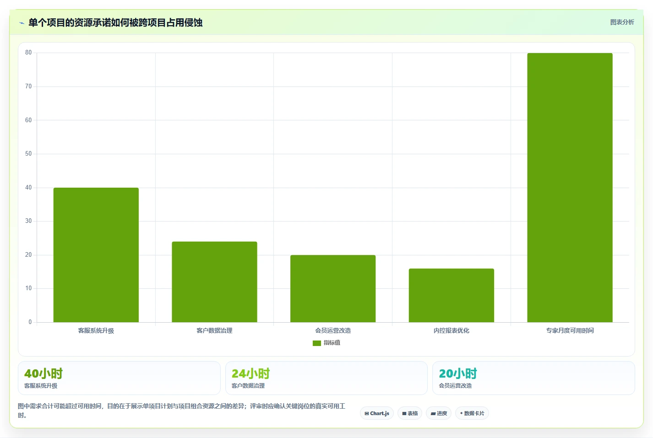
Task: Click the 进度 tag
Action: click(x=439, y=413)
